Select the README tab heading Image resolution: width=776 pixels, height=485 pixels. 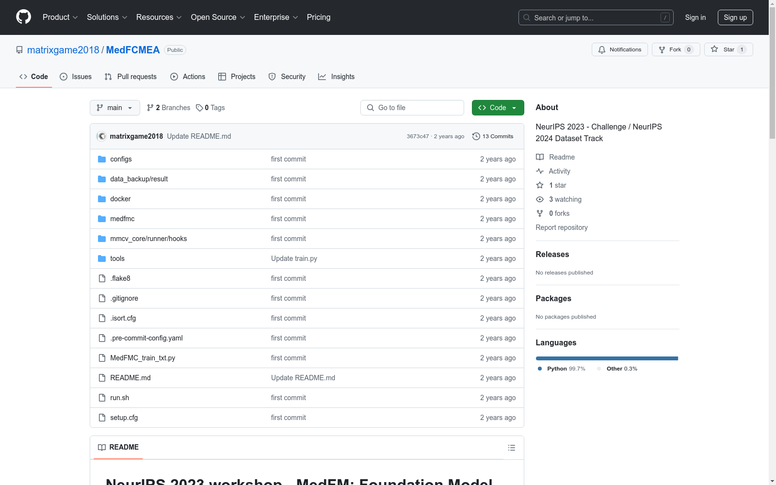118,447
